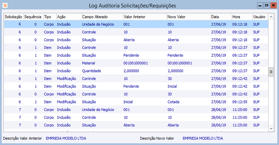Click 'EMPRESA MODELO LTDA' under Descrição Novo Valor

coord(203,138)
